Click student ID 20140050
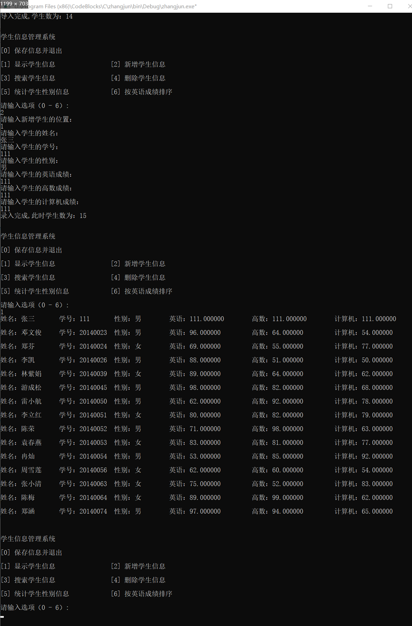 pos(93,402)
